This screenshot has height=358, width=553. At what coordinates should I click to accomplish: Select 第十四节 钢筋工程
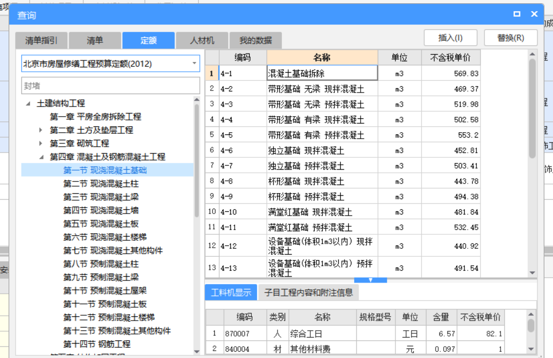pos(96,344)
